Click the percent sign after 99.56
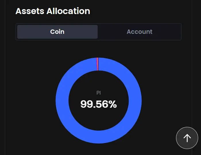 pos(113,104)
